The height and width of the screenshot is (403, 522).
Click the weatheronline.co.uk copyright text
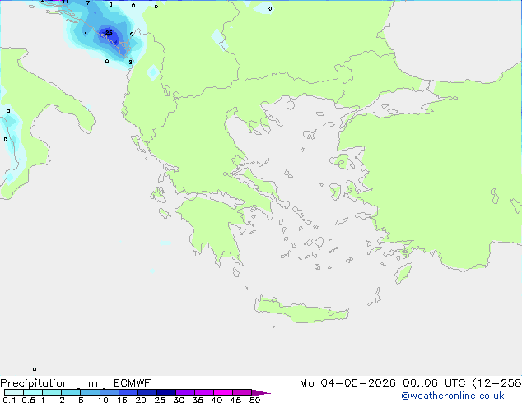[x=453, y=396]
